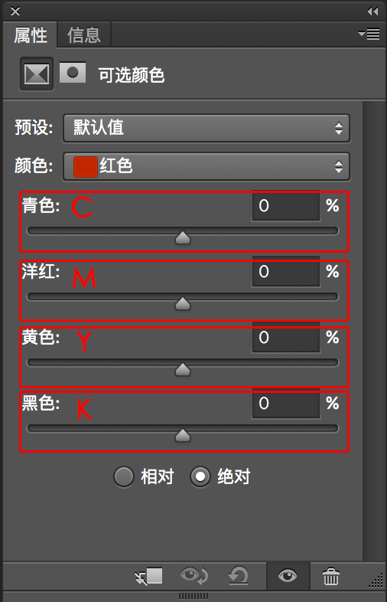Click the view previous state icon
The image size is (387, 602).
(194, 576)
